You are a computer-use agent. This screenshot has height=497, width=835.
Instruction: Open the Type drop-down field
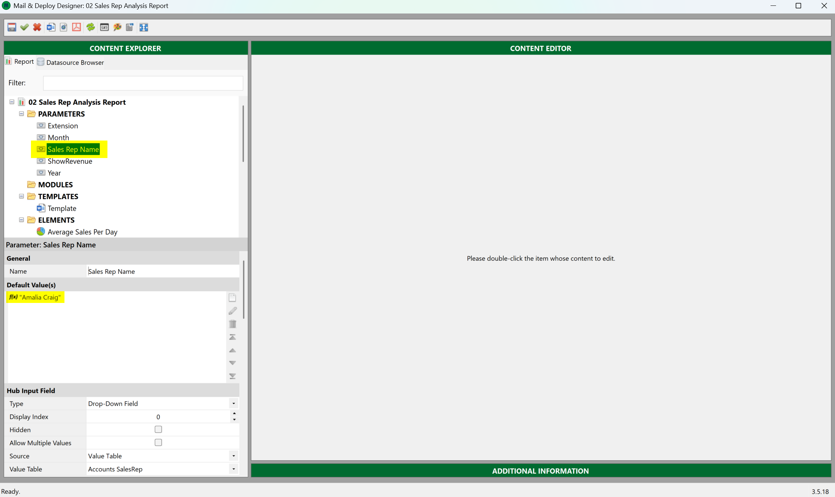point(233,403)
